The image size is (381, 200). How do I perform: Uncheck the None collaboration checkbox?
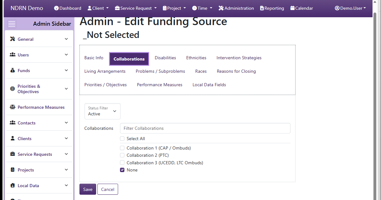point(122,170)
